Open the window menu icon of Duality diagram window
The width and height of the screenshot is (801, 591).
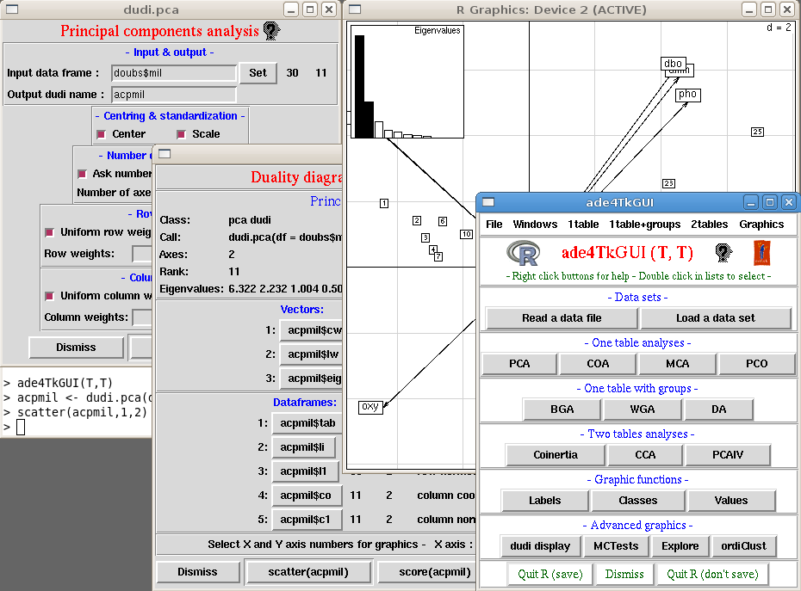[x=165, y=154]
